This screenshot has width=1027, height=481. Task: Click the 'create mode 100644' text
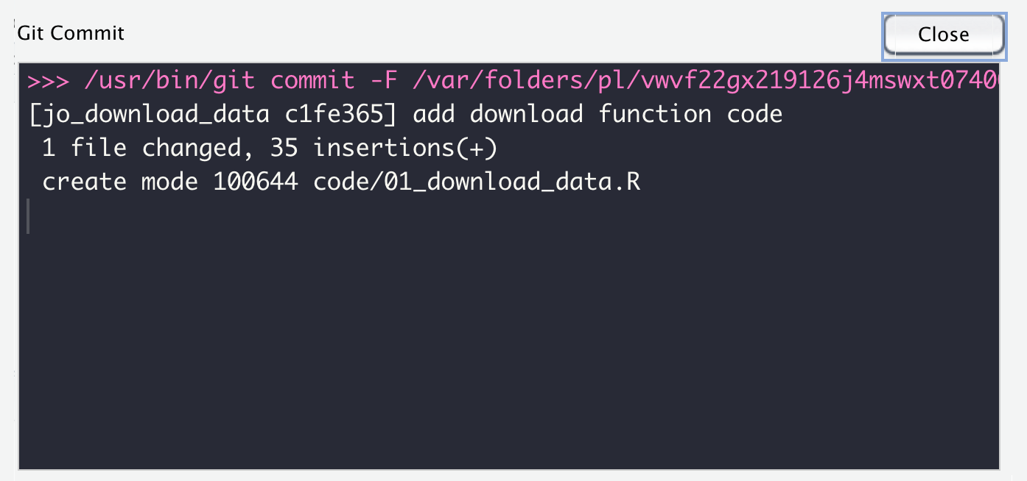(170, 182)
